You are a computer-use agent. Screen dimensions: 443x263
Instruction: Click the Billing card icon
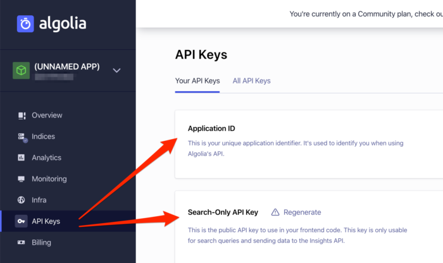[22, 242]
